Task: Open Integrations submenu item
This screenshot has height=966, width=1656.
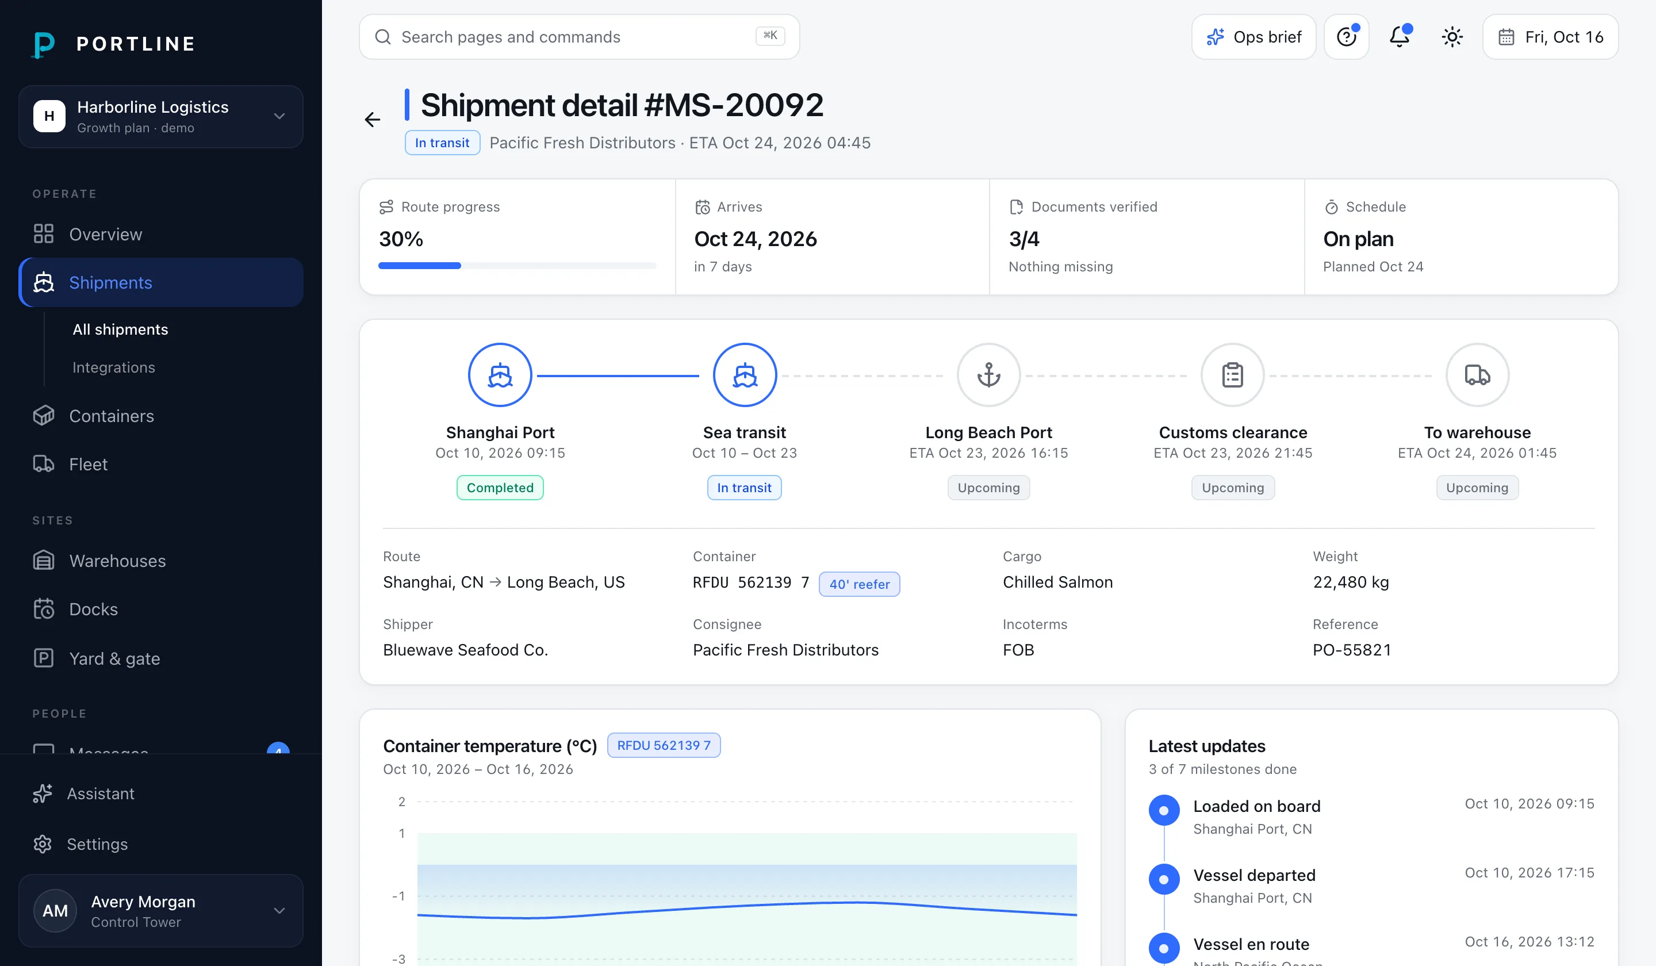Action: (x=114, y=367)
